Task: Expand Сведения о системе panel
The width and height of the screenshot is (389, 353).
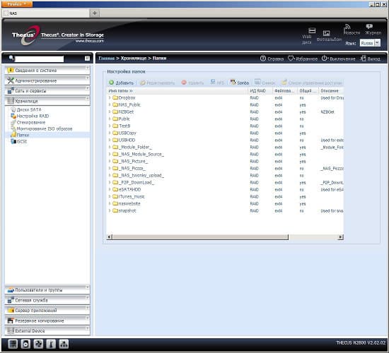Action: [47, 71]
